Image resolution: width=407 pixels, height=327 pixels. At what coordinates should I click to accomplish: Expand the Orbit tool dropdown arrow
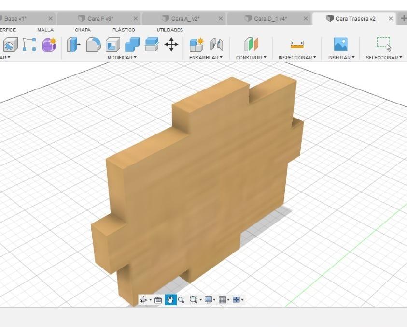150,300
